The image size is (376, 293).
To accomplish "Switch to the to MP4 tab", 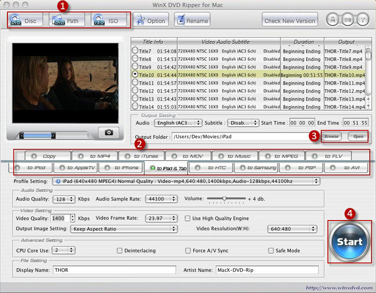I will tap(95, 156).
